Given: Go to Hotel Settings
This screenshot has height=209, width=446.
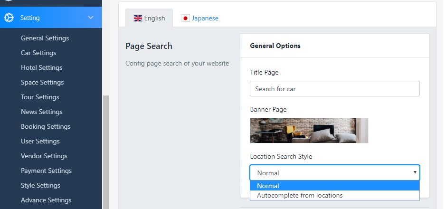Looking at the screenshot, I should [x=41, y=67].
